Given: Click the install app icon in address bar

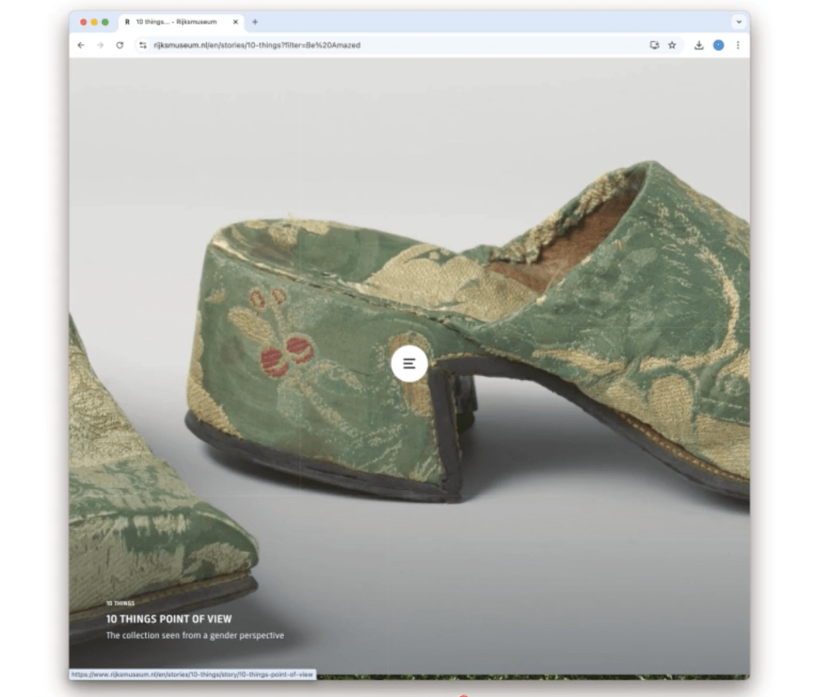Looking at the screenshot, I should point(654,45).
